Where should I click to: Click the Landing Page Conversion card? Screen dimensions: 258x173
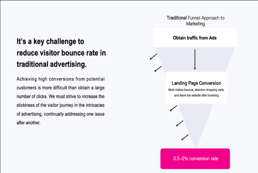pos(197,88)
